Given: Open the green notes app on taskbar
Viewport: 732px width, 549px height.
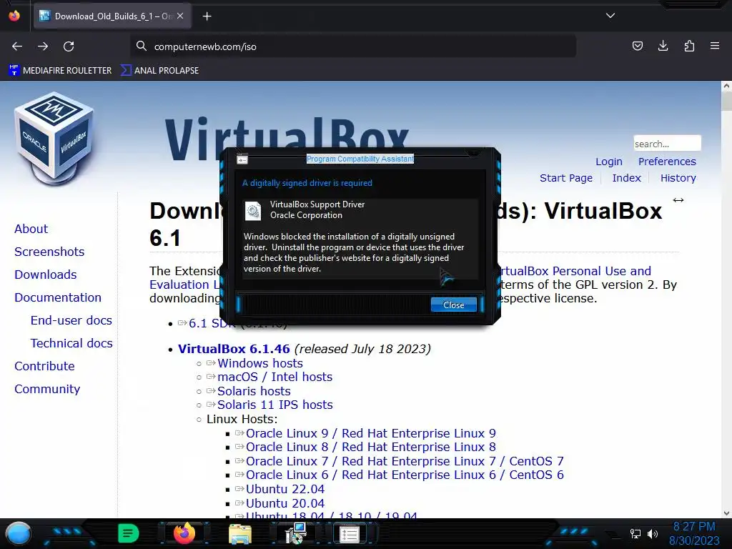Looking at the screenshot, I should [129, 533].
